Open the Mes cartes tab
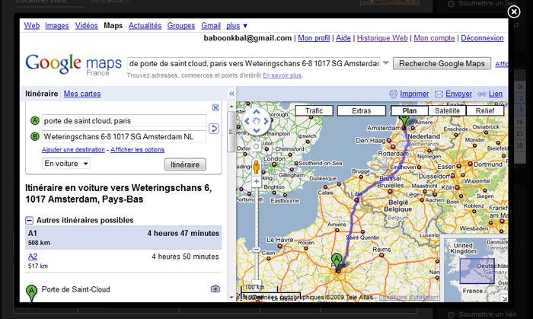This screenshot has height=319, width=533. (x=82, y=94)
